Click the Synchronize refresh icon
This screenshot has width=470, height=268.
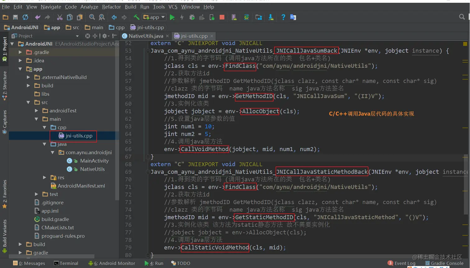click(25, 17)
